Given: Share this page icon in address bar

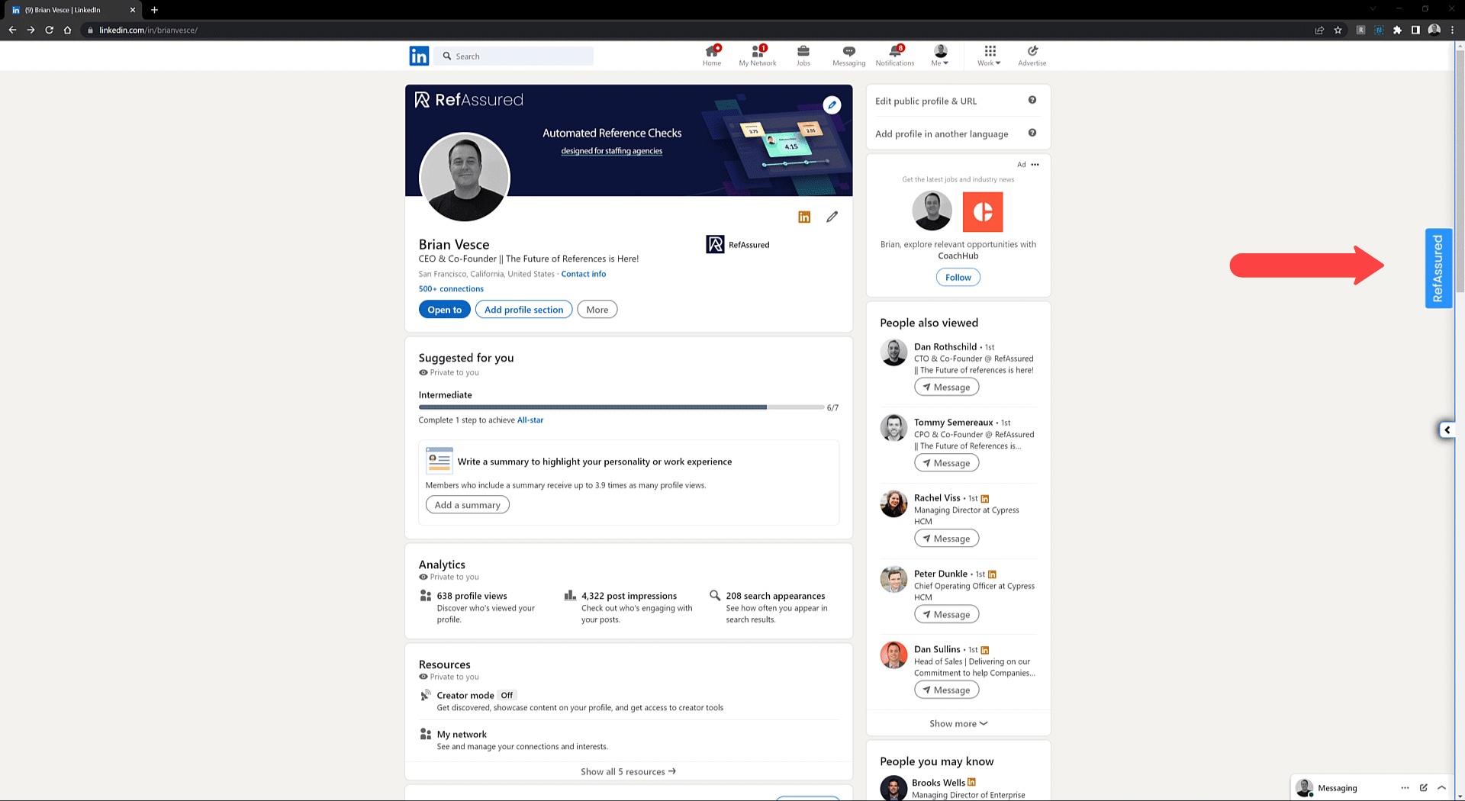Looking at the screenshot, I should coord(1319,30).
